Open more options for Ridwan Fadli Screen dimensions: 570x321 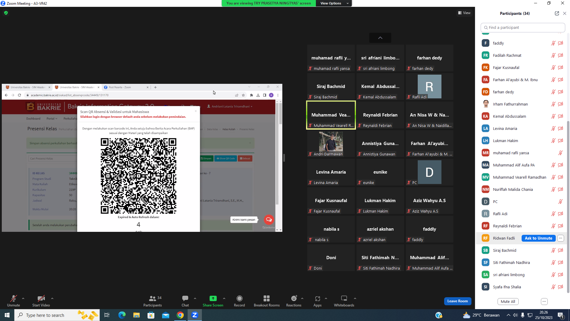coord(560,238)
